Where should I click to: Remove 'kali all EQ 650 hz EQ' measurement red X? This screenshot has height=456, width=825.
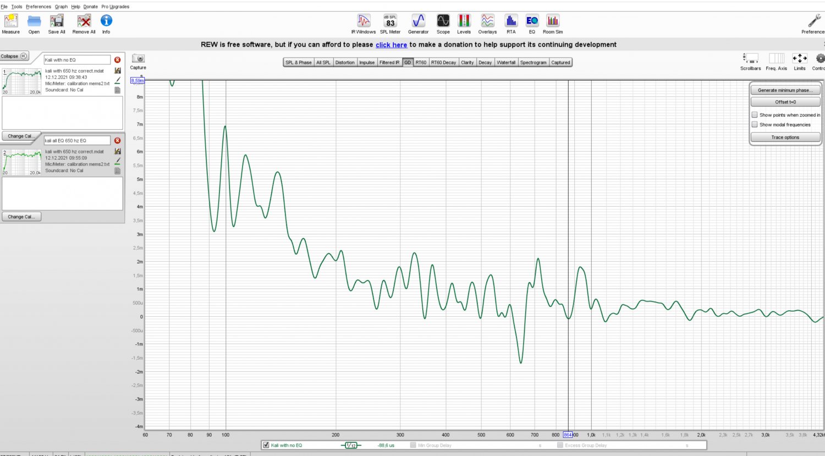click(117, 140)
